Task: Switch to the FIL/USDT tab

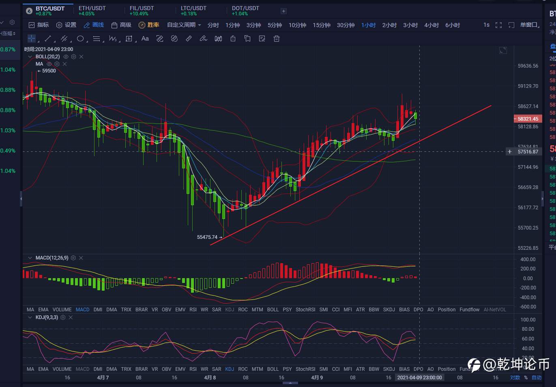Action: tap(142, 11)
